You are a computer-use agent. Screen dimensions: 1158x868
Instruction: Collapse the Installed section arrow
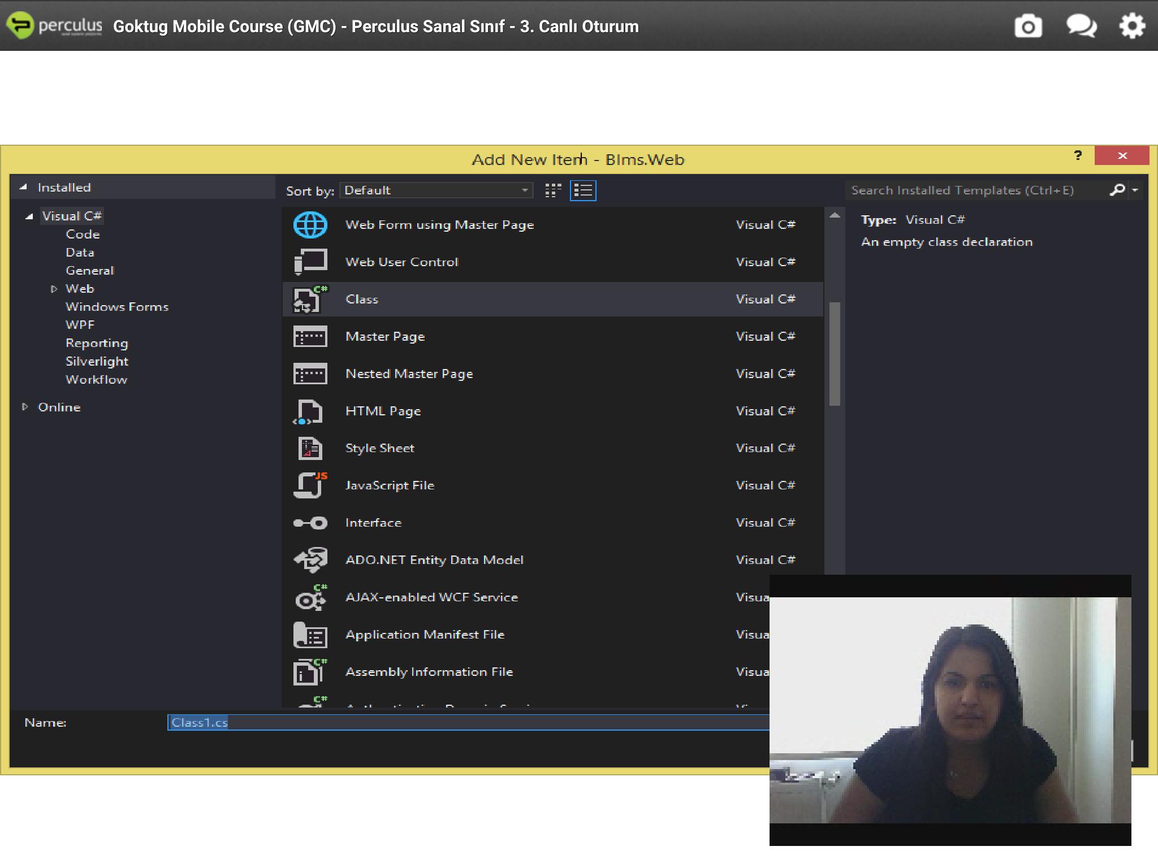tap(23, 187)
